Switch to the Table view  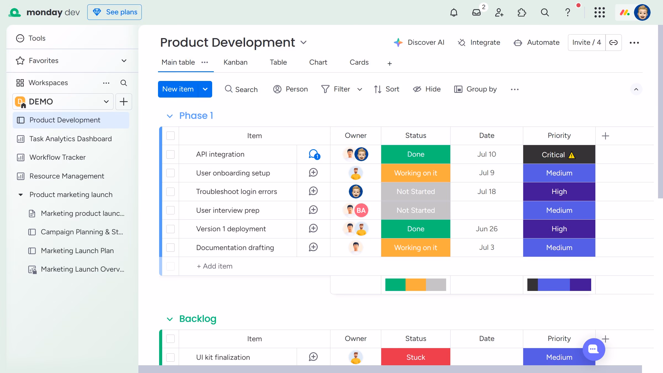click(278, 62)
